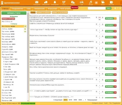Install the first extension description status
122x105 pixels.
[x=109, y=18]
